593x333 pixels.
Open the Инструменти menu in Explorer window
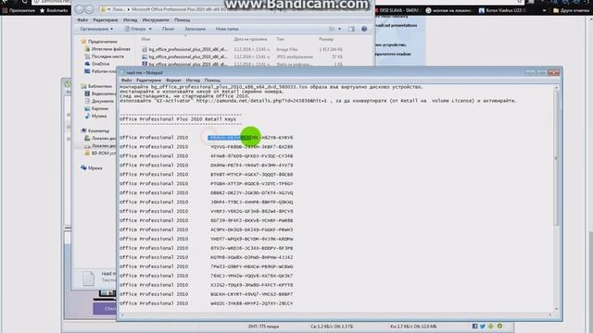pyautogui.click(x=156, y=20)
